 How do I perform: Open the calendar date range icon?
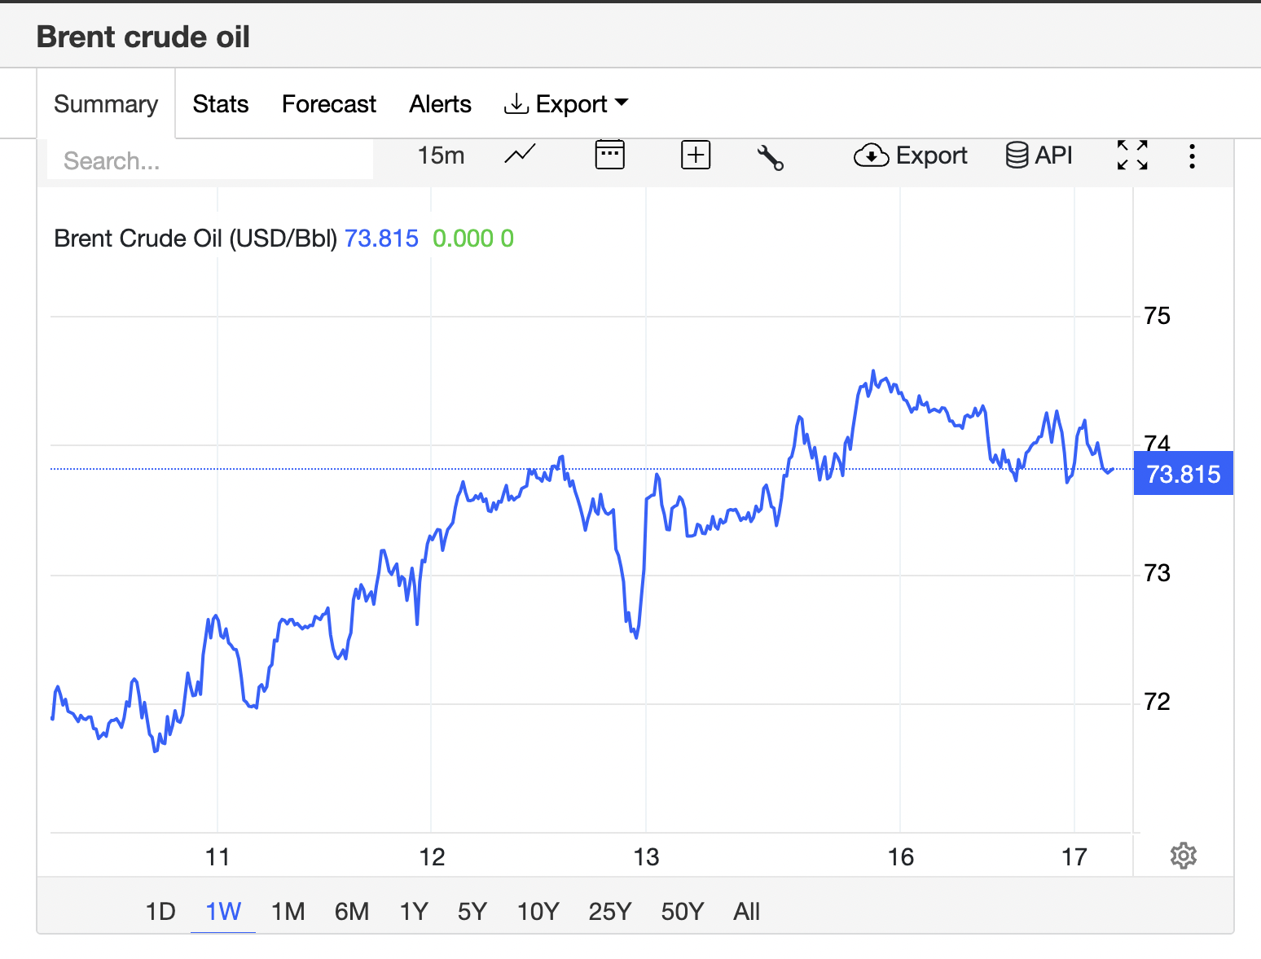point(609,155)
